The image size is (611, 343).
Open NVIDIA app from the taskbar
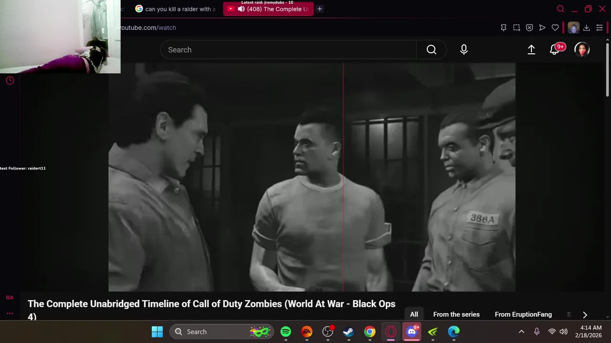[432, 332]
